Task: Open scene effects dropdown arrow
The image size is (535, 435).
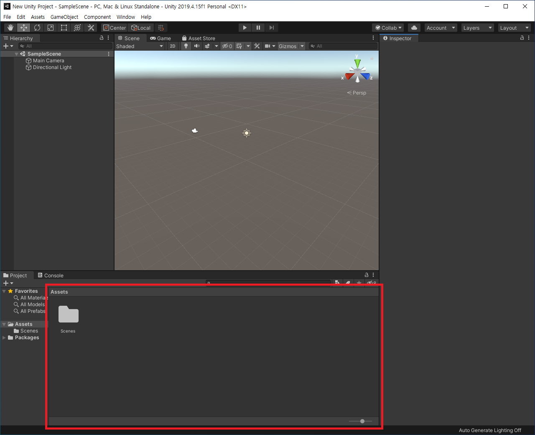Action: [217, 46]
